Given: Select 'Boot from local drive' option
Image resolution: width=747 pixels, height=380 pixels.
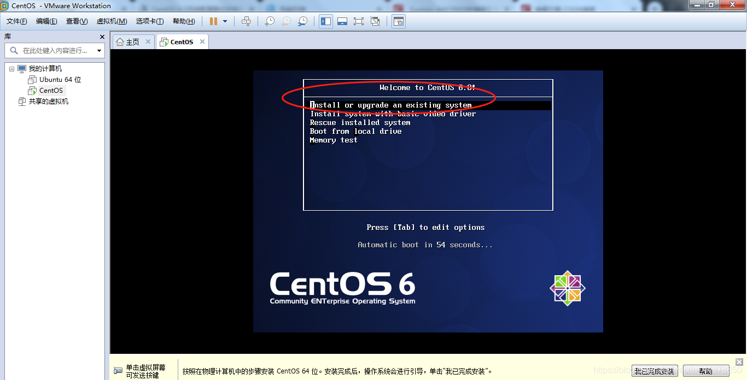Looking at the screenshot, I should coord(355,131).
